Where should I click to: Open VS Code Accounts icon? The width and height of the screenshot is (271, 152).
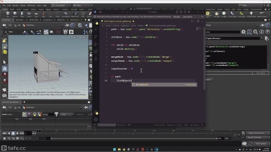point(96,112)
